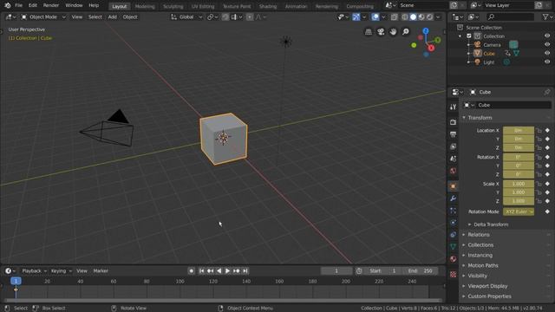Open the Object Mode dropdown

tap(43, 17)
